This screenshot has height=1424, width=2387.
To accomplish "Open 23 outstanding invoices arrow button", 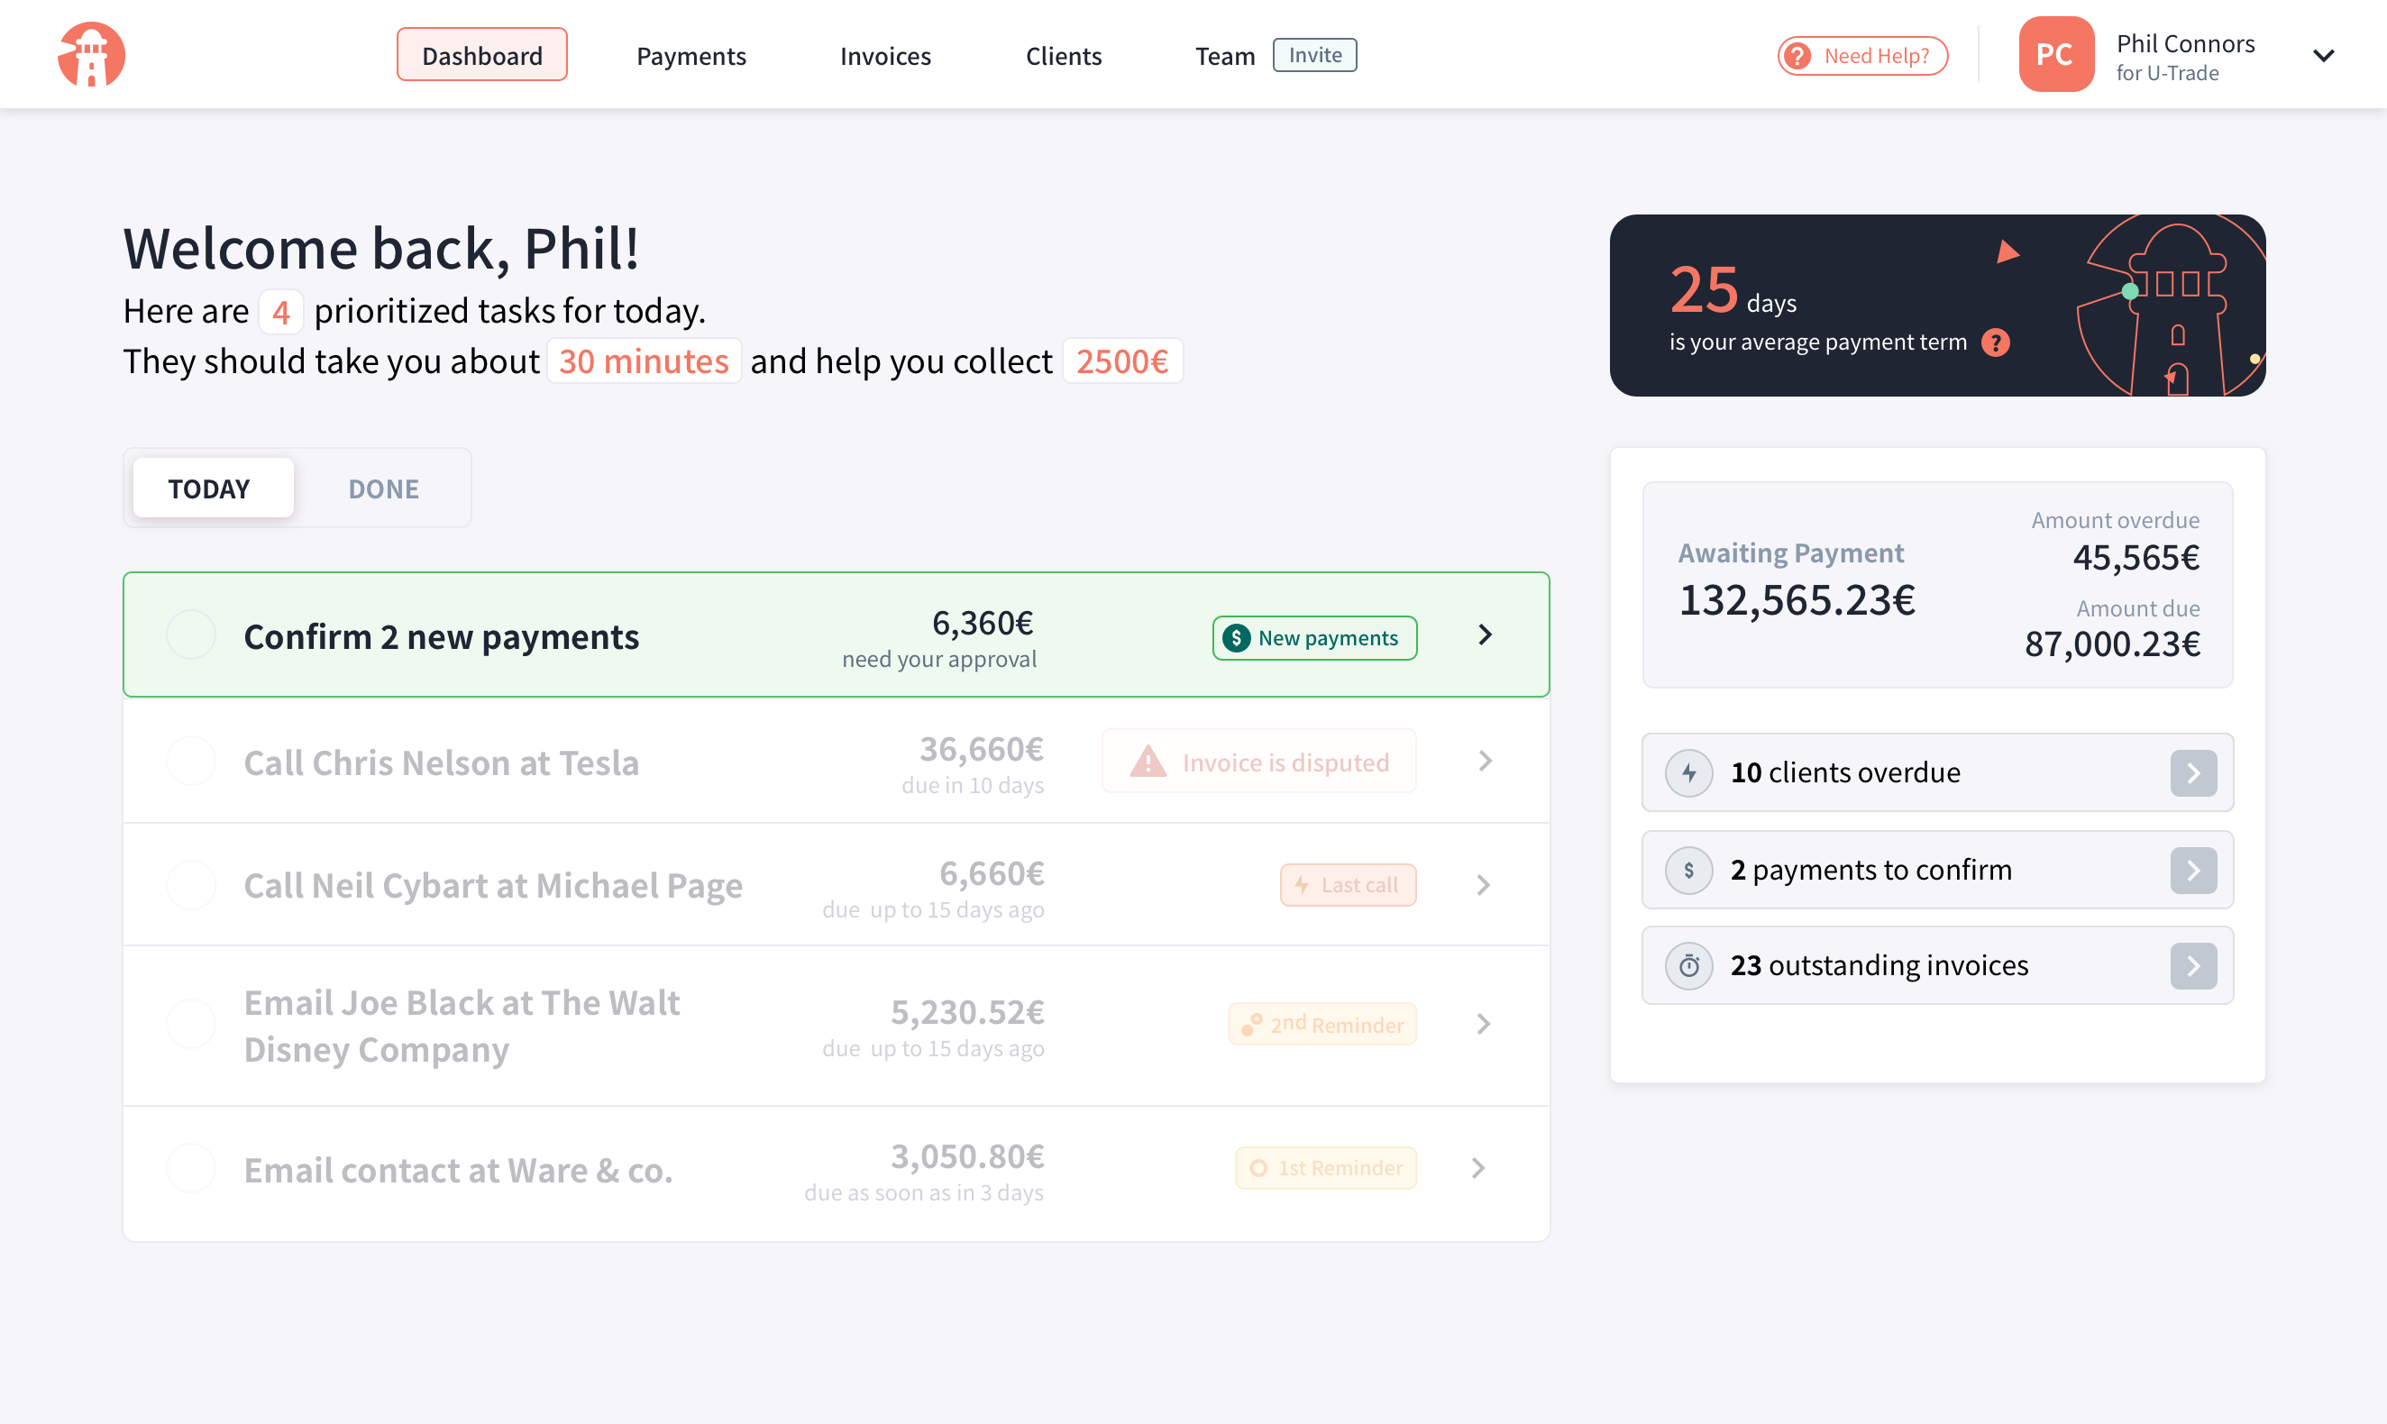I will coord(2193,965).
